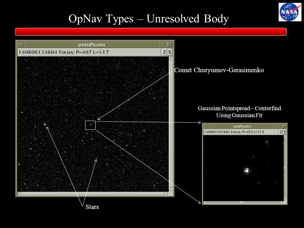304x228 pixels.
Task: Click the slide title 'OpNav Types – Unresolved Body'
Action: click(x=149, y=19)
